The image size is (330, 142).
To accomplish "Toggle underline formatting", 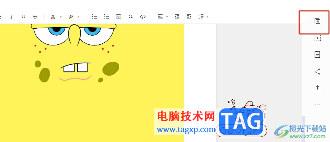I will point(23,17).
